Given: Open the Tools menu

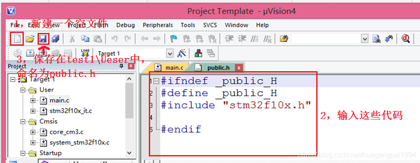Looking at the screenshot, I should pyautogui.click(x=188, y=25).
